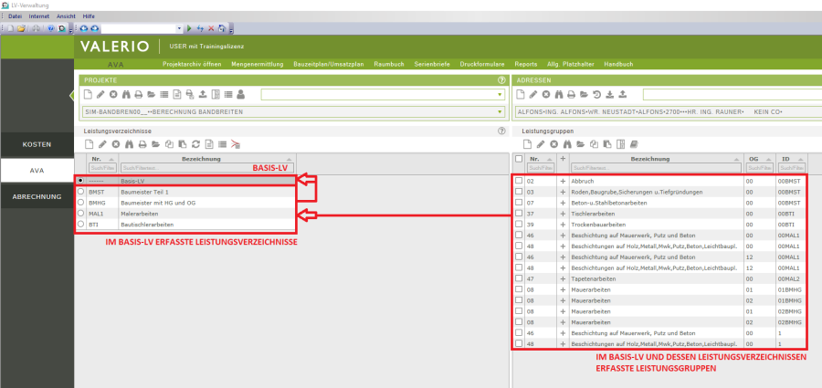
Task: Select the BMST Baumeister Teil 1 radio button
Action: coord(81,192)
